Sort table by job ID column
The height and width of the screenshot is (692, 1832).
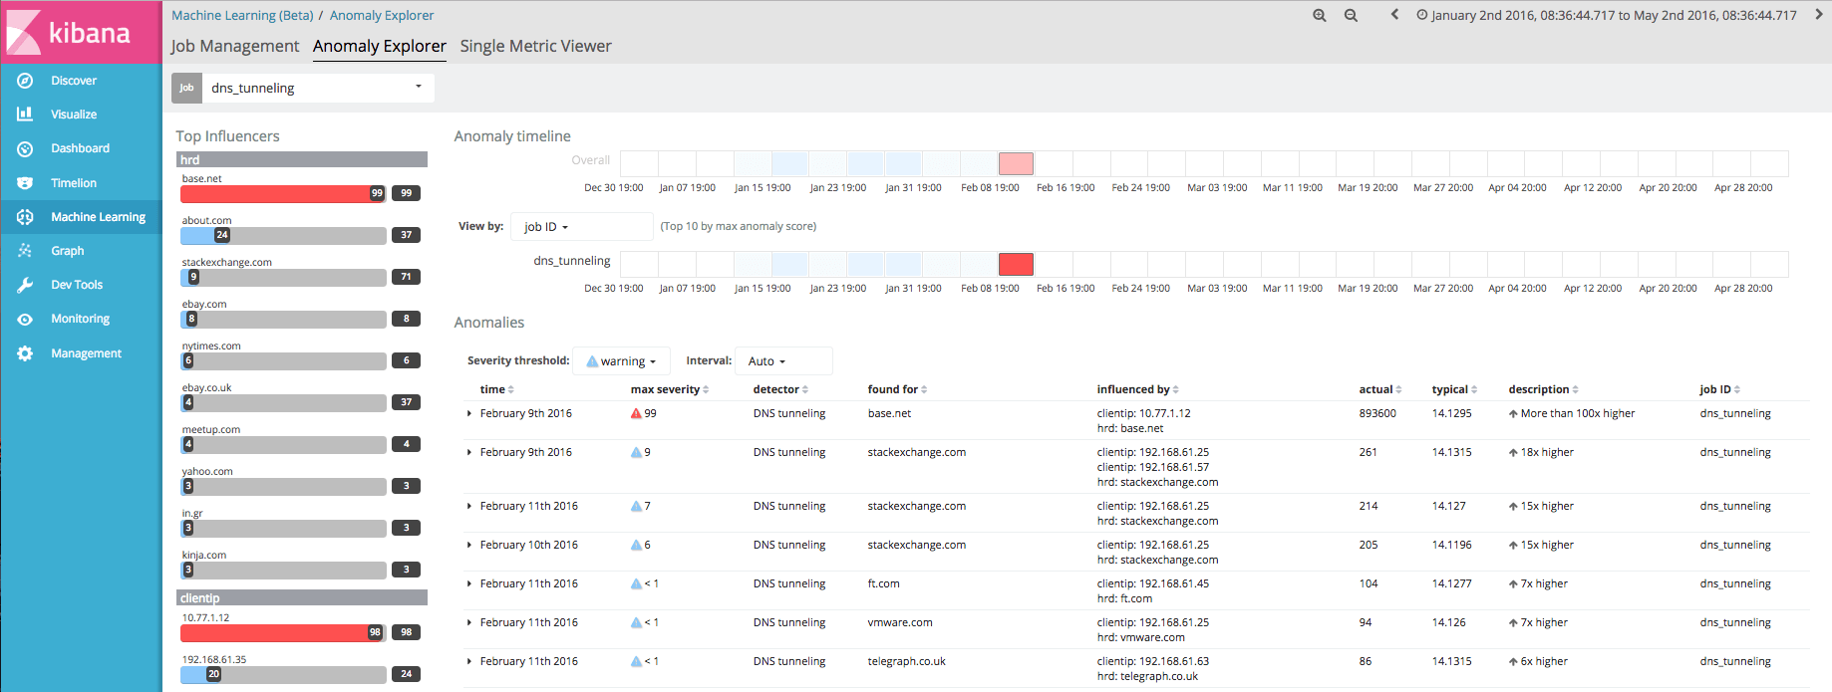(x=1719, y=389)
